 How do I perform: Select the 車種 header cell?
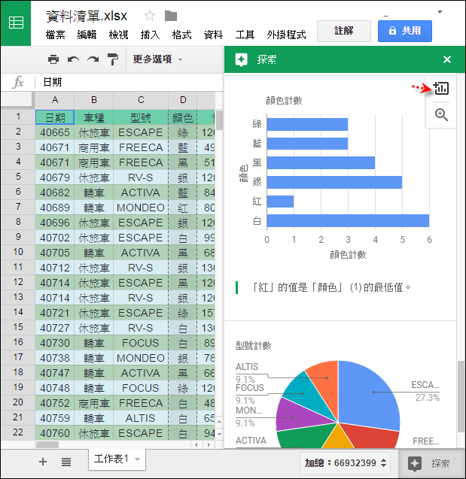point(94,117)
